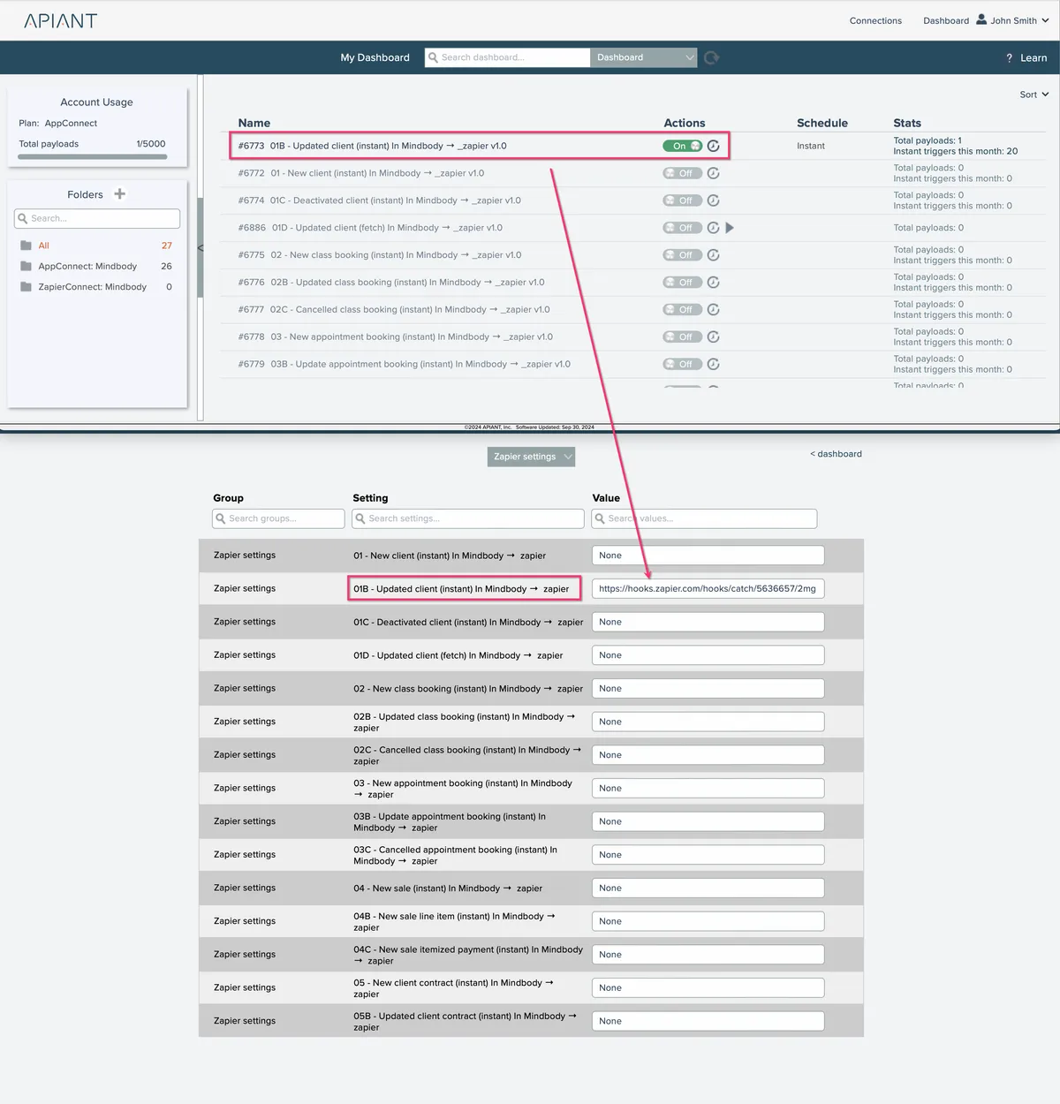Screen dimensions: 1060x1104
Task: Click the Stats column header
Action: pyautogui.click(x=907, y=123)
